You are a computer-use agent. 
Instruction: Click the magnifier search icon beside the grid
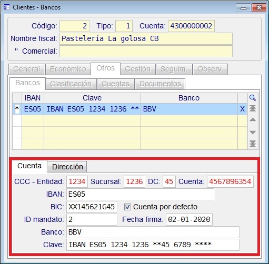click(x=253, y=98)
